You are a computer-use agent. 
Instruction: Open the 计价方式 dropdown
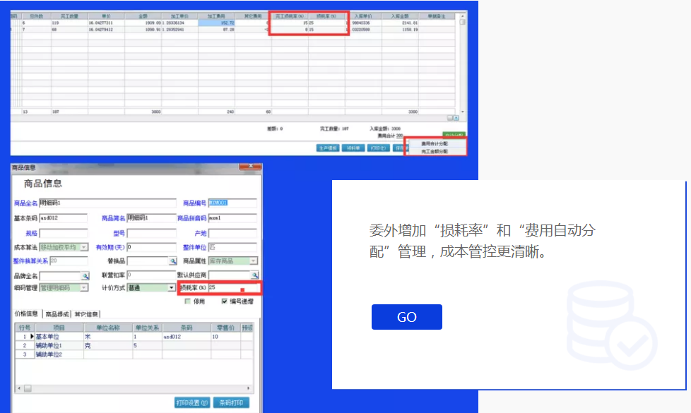171,288
